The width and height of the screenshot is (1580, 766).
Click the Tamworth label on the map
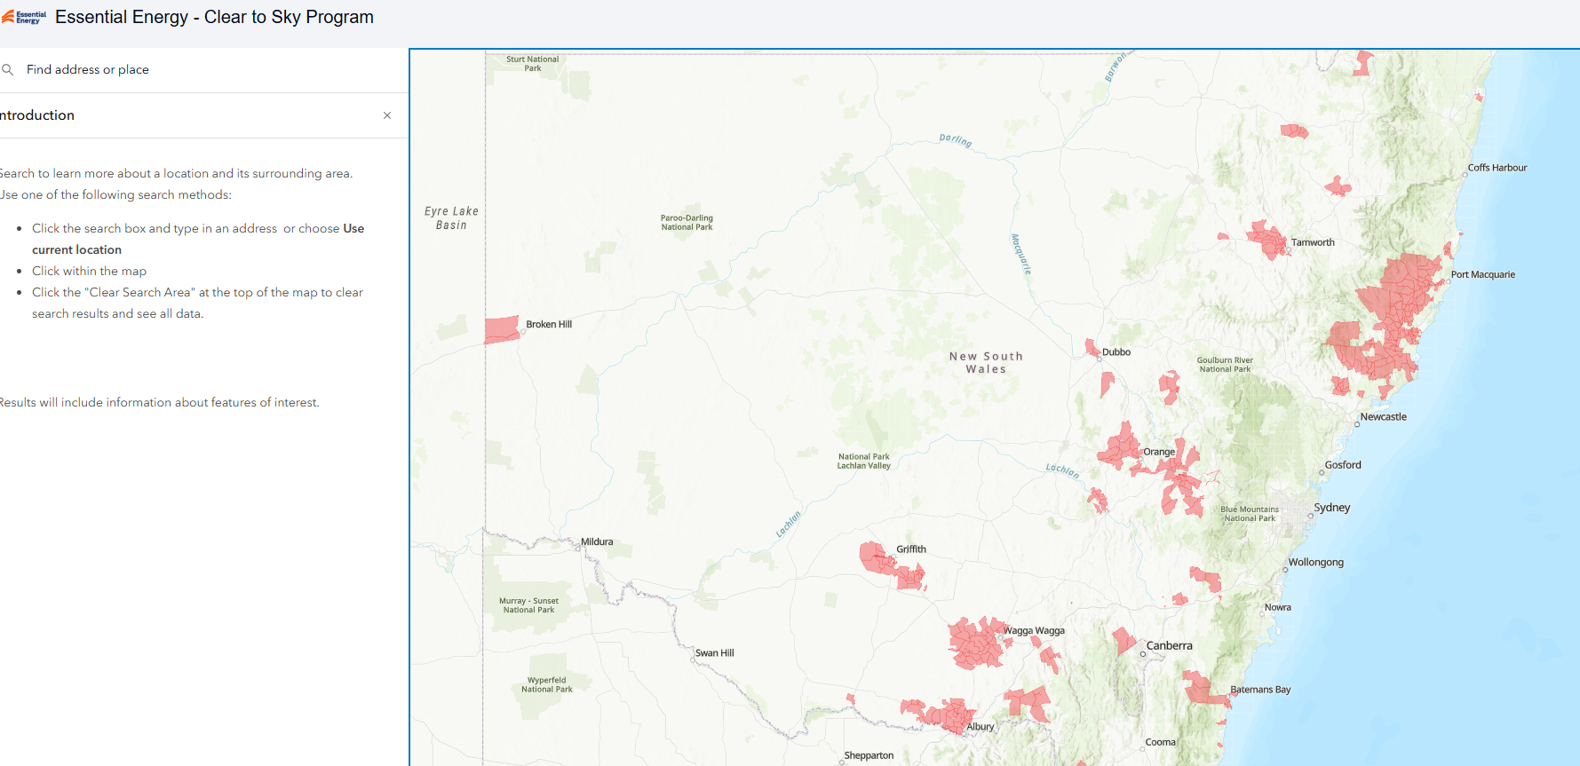[x=1313, y=242]
